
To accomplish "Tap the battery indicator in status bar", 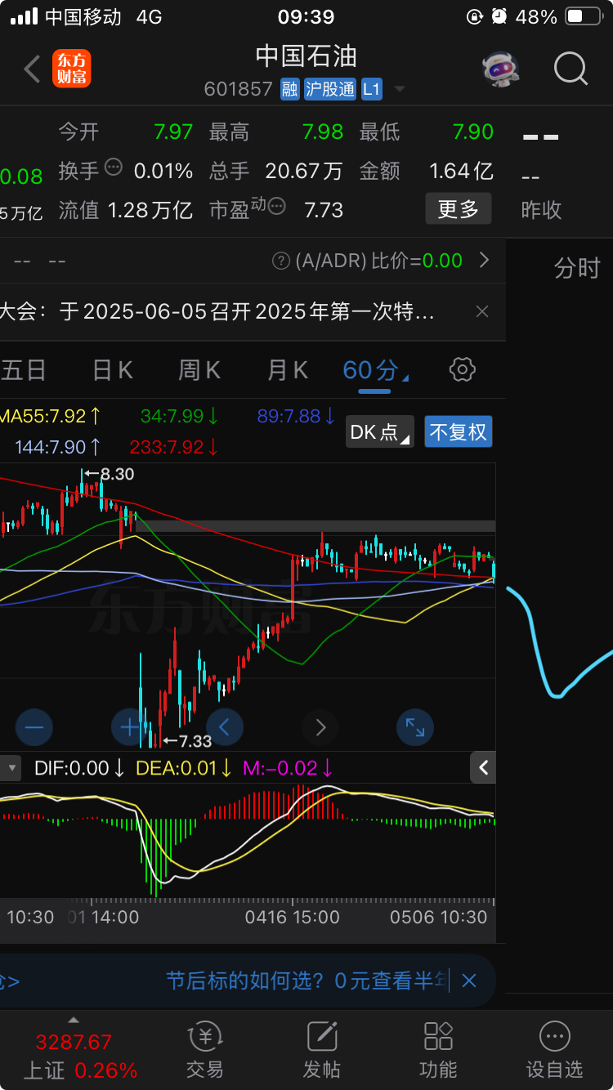I will click(584, 16).
